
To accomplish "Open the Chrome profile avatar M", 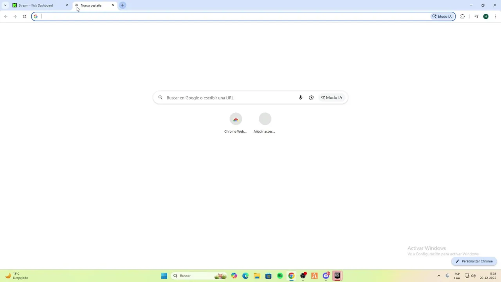I will tap(486, 16).
